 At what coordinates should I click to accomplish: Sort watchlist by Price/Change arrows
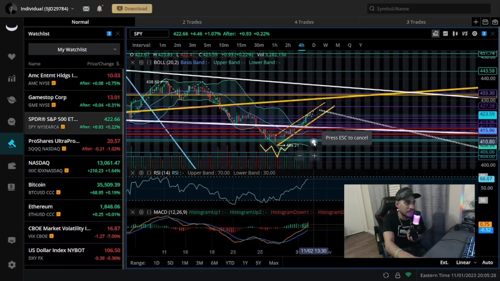(118, 64)
